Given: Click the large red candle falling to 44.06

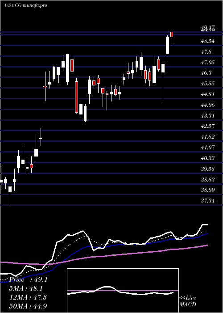Looking at the screenshot, I should point(76,97).
